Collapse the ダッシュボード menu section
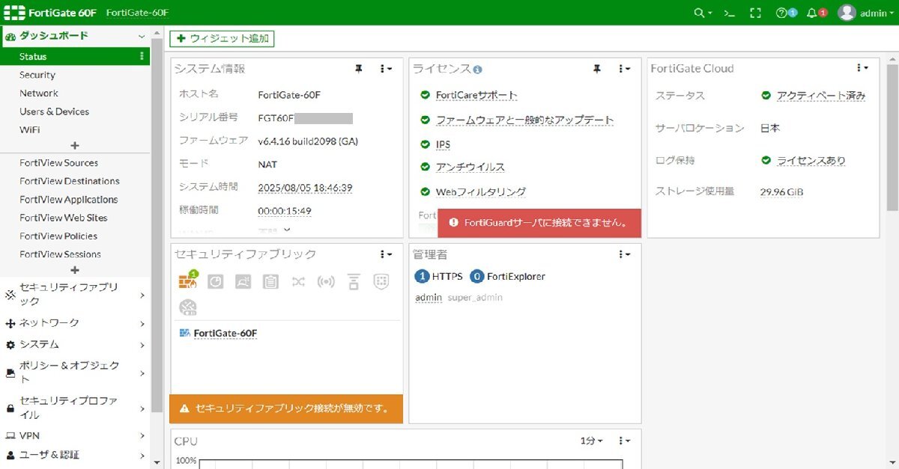Image resolution: width=899 pixels, height=469 pixels. pos(75,36)
